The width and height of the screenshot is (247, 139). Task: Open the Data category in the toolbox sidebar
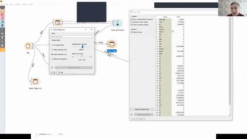2,10
